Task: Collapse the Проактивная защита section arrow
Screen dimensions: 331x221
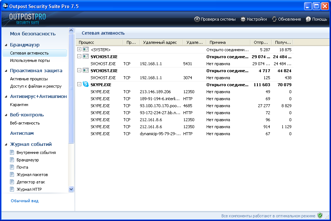Action: (x=6, y=71)
